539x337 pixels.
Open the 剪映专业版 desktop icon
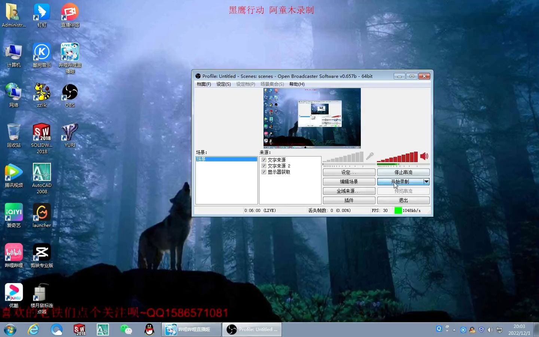(x=42, y=256)
